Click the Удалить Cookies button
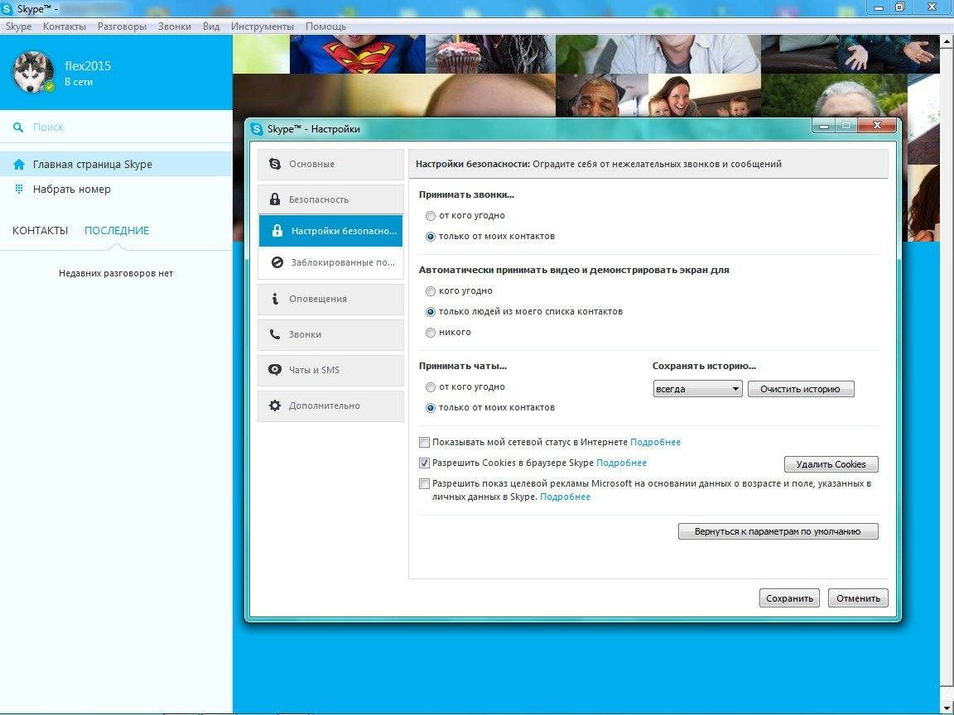Image resolution: width=954 pixels, height=715 pixels. coord(831,464)
